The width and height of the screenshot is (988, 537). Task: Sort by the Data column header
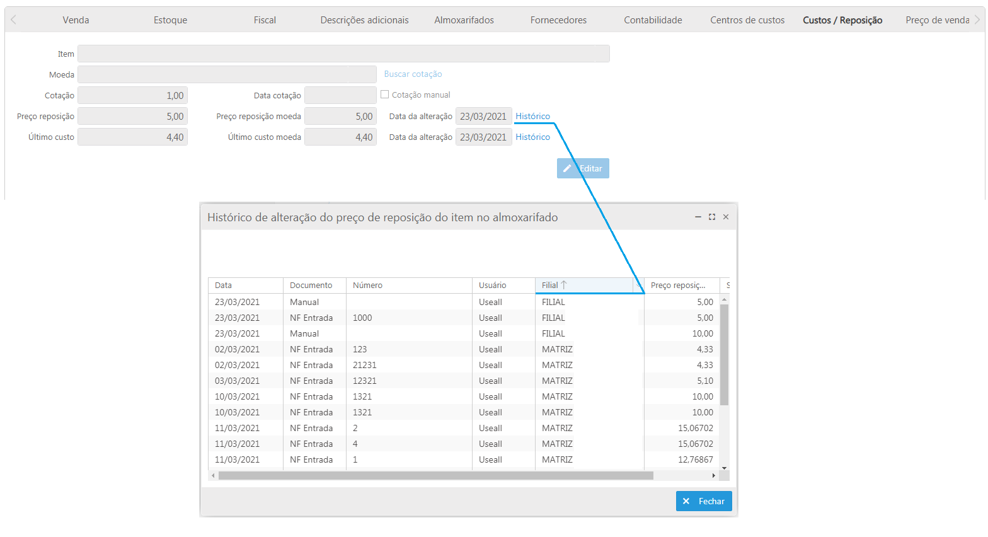click(246, 285)
